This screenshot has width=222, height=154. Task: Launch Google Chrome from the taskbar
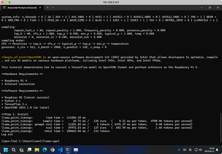tap(53, 150)
